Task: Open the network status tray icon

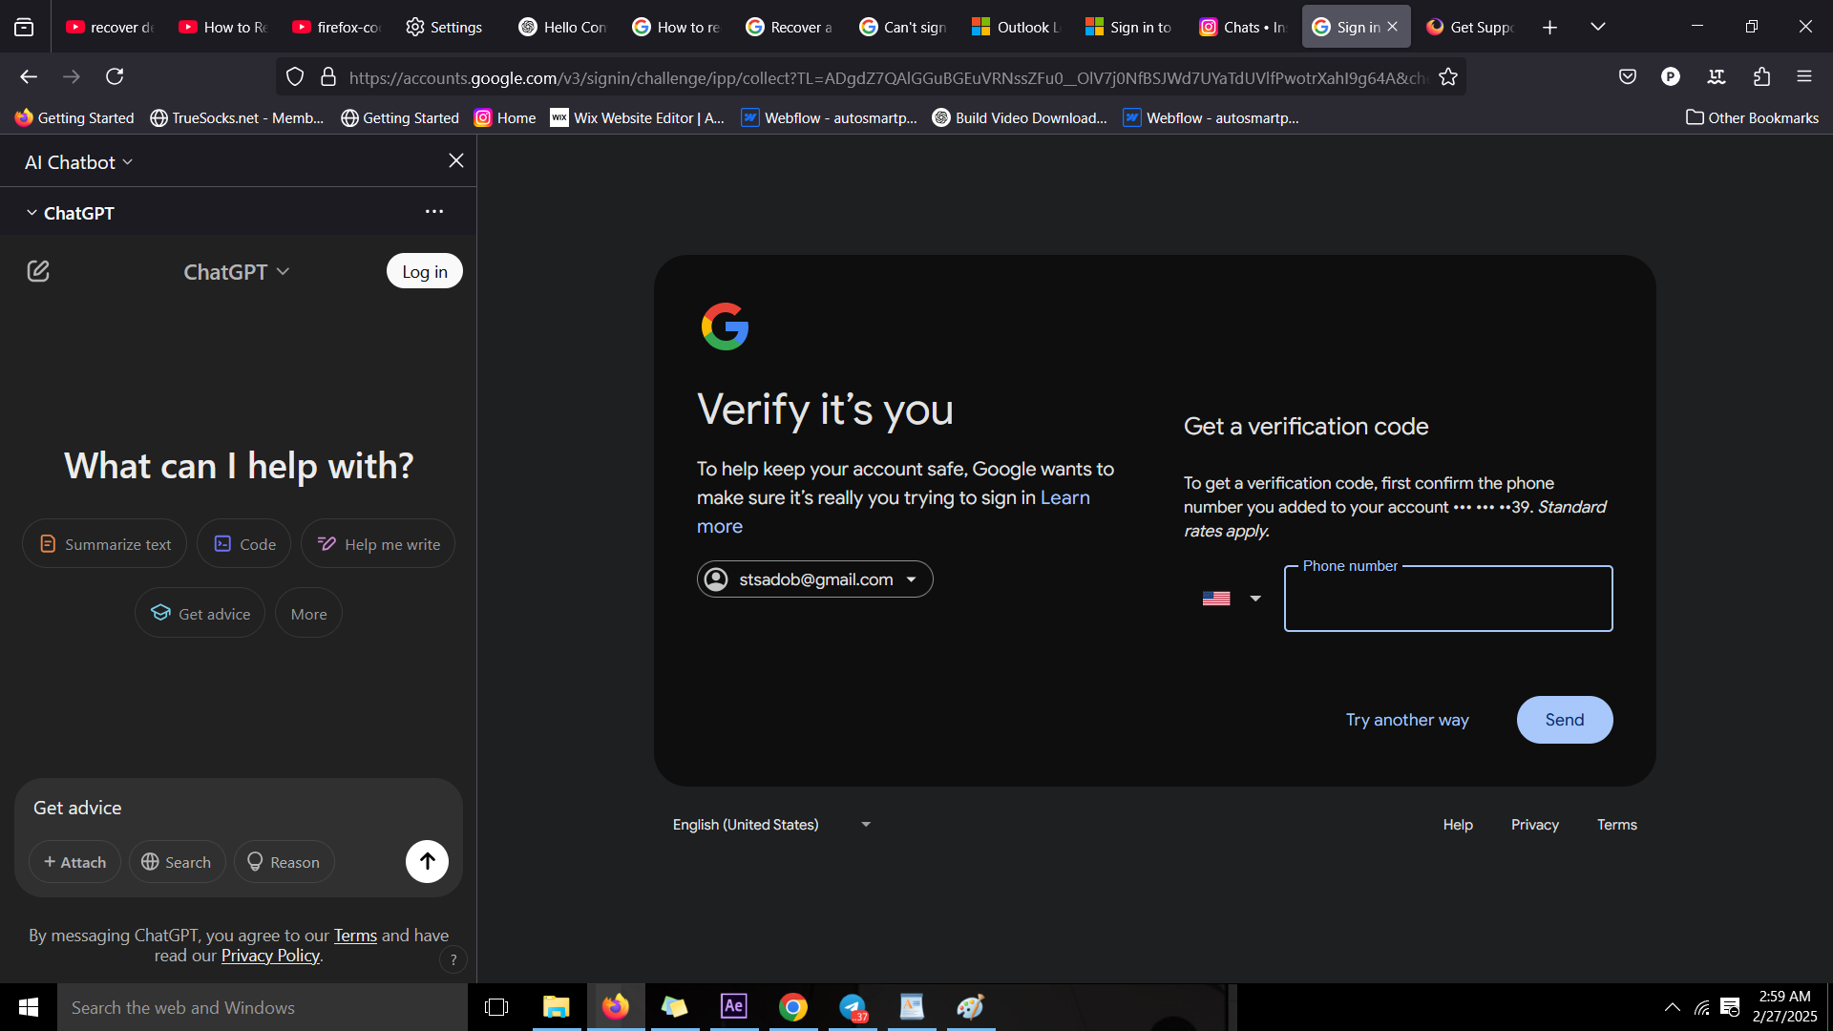Action: coord(1702,1007)
